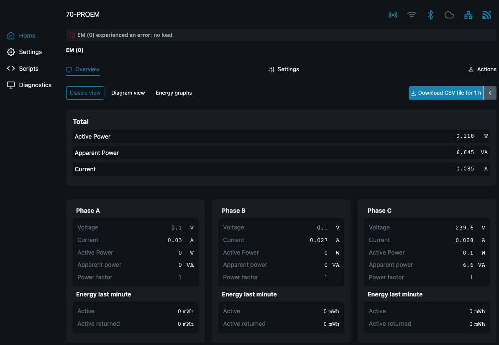Click the Bluetooth icon in header
The height and width of the screenshot is (345, 499).
coord(430,15)
